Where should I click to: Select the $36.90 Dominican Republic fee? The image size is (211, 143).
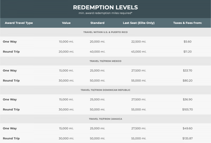tap(187, 100)
